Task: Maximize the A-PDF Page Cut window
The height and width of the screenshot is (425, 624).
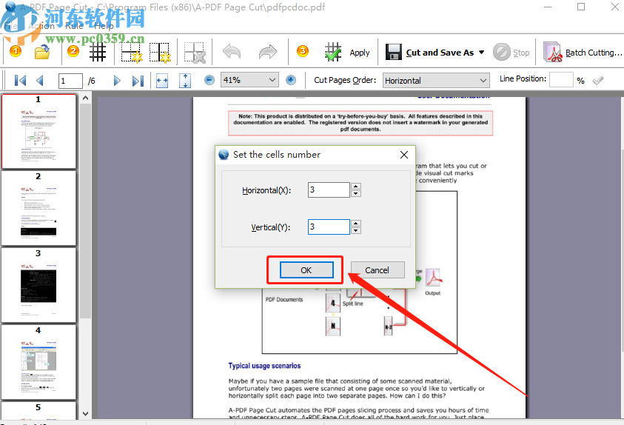Action: (x=581, y=7)
